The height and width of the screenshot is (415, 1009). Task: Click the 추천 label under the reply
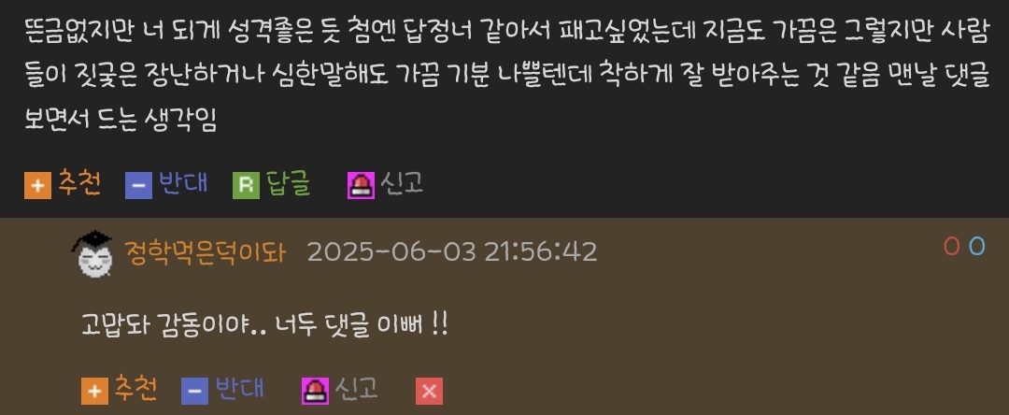pos(135,389)
